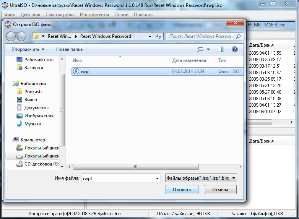Click the 650MB - 512MB free size bar
This screenshot has height=219, width=299.
tap(271, 25)
